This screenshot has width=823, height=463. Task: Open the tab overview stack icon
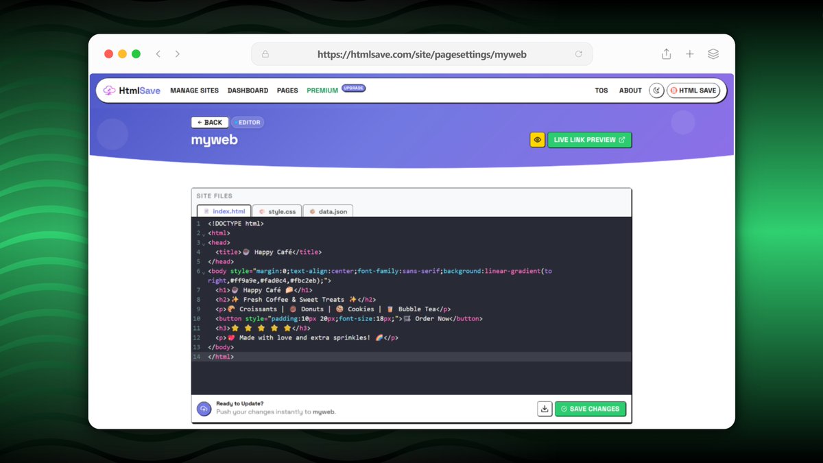(x=713, y=54)
